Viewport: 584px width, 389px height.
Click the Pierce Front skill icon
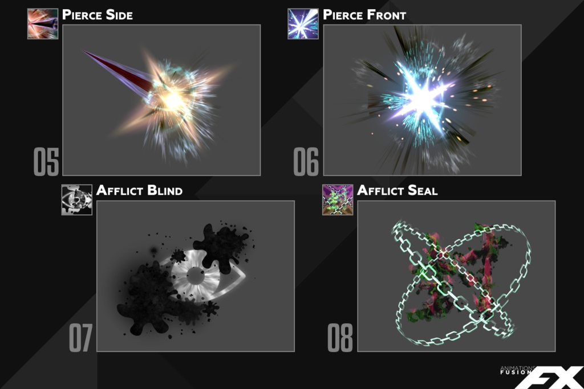(303, 24)
